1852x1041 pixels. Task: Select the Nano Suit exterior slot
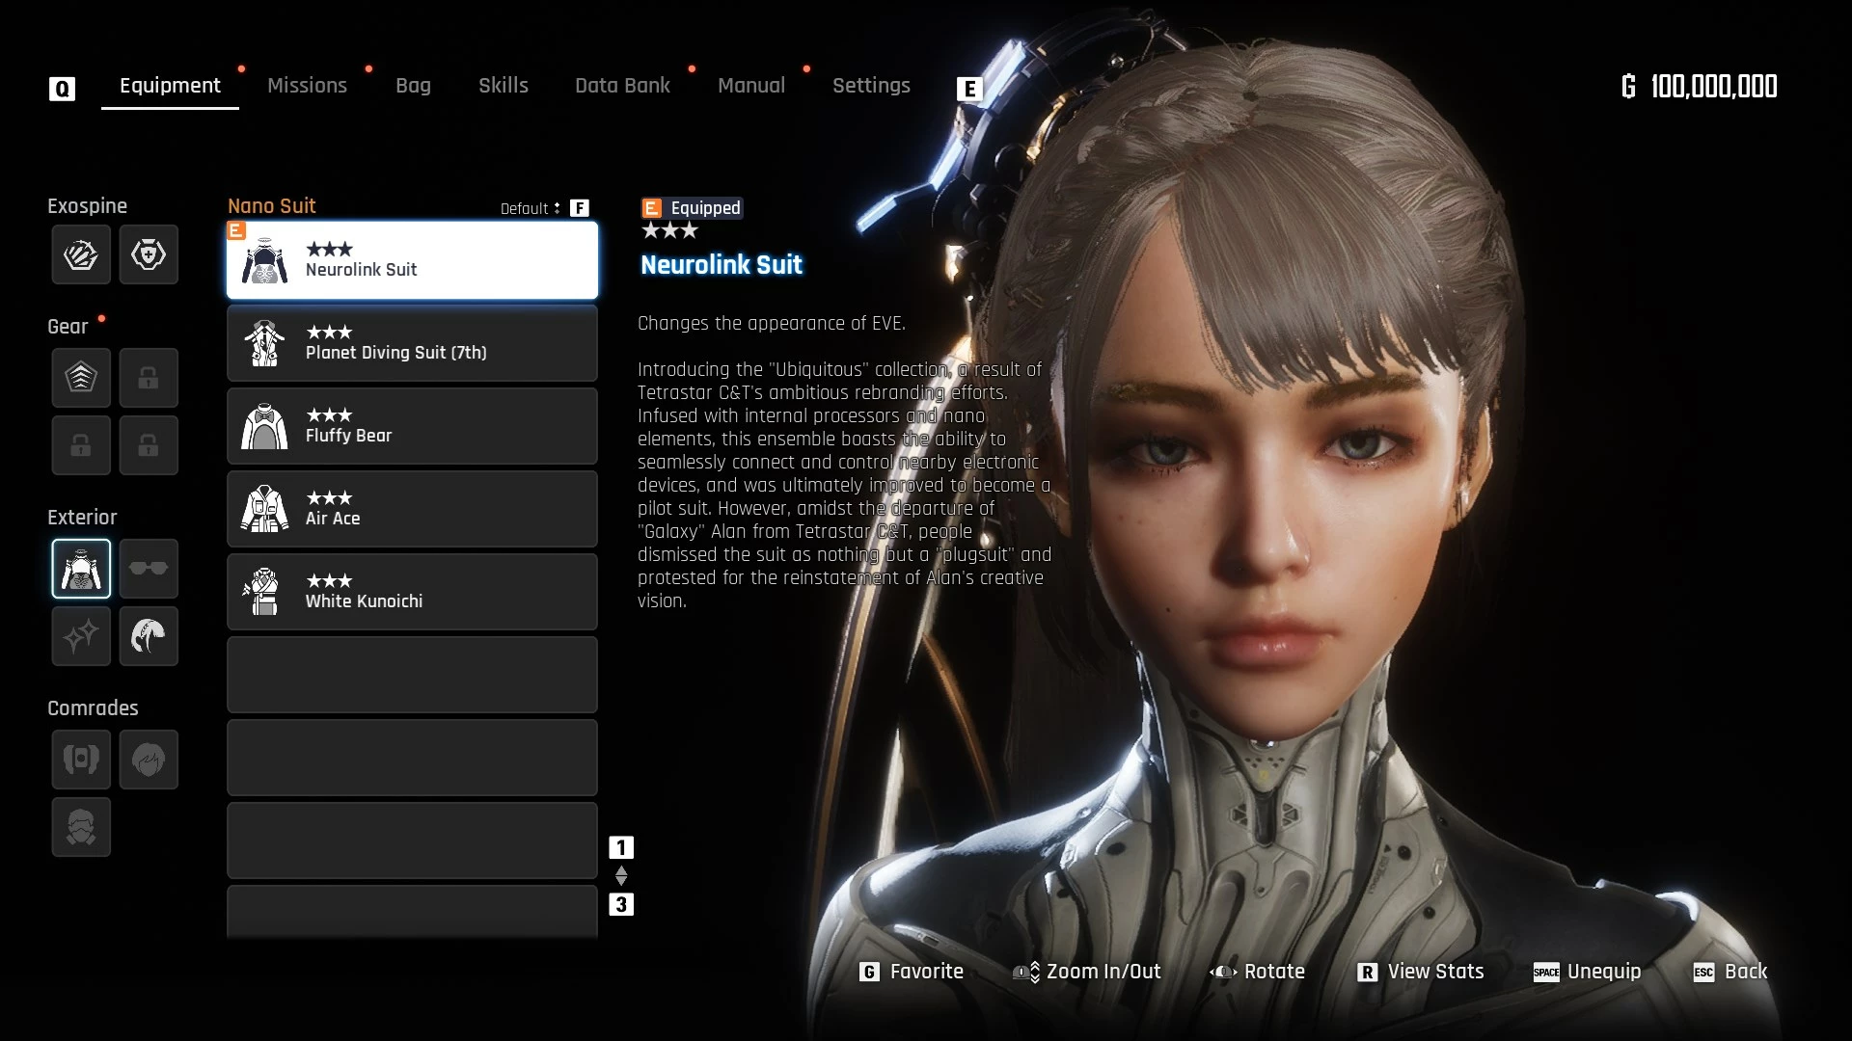pyautogui.click(x=81, y=569)
